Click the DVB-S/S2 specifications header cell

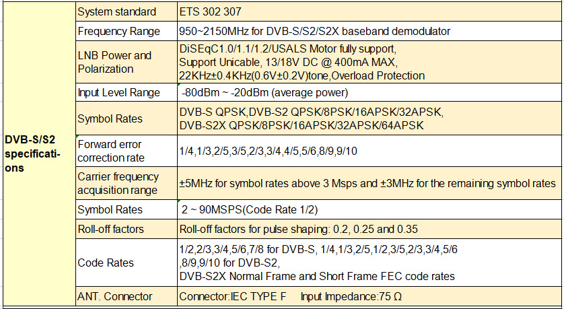pos(37,153)
